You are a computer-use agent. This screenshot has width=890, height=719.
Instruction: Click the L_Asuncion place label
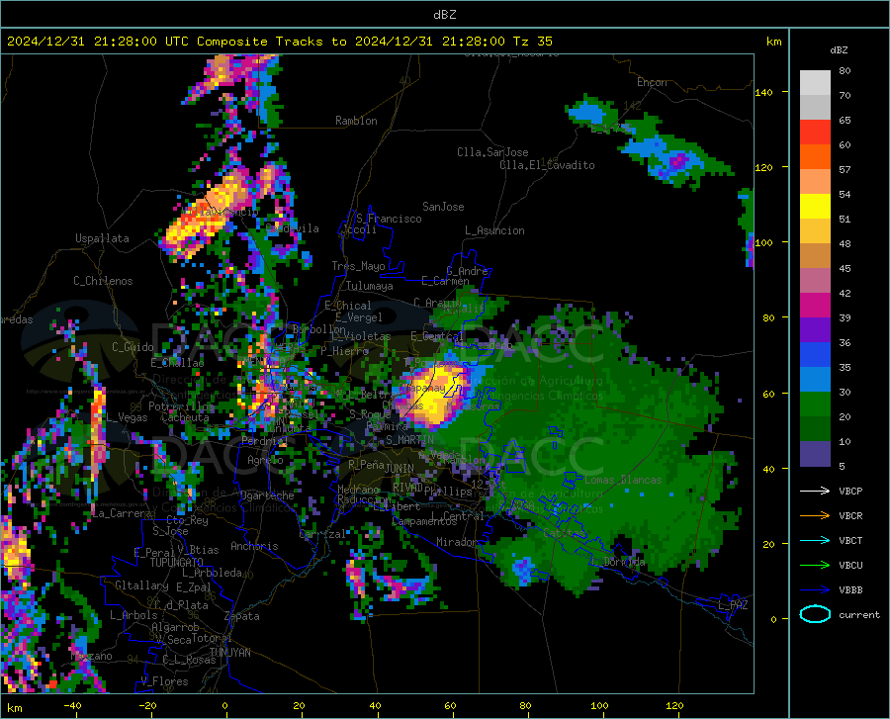click(x=494, y=230)
